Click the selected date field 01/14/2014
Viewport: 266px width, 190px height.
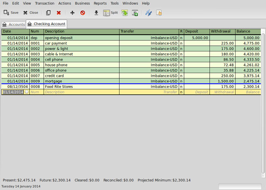(x=13, y=92)
